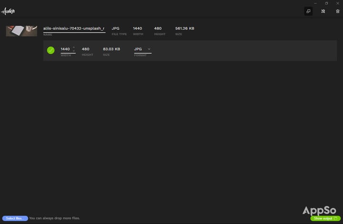The width and height of the screenshot is (343, 224).
Task: Maximize the application window
Action: tap(326, 3)
